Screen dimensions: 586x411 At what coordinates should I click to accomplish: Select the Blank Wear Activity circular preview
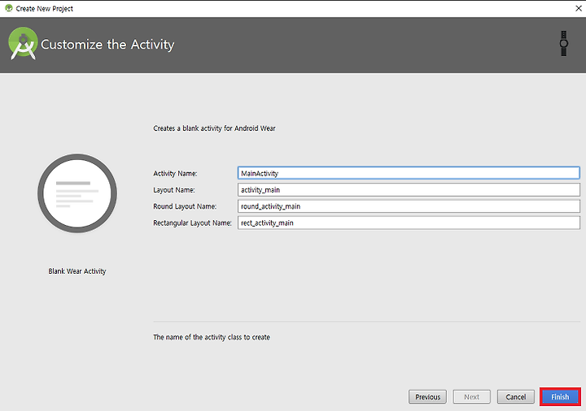pos(77,193)
